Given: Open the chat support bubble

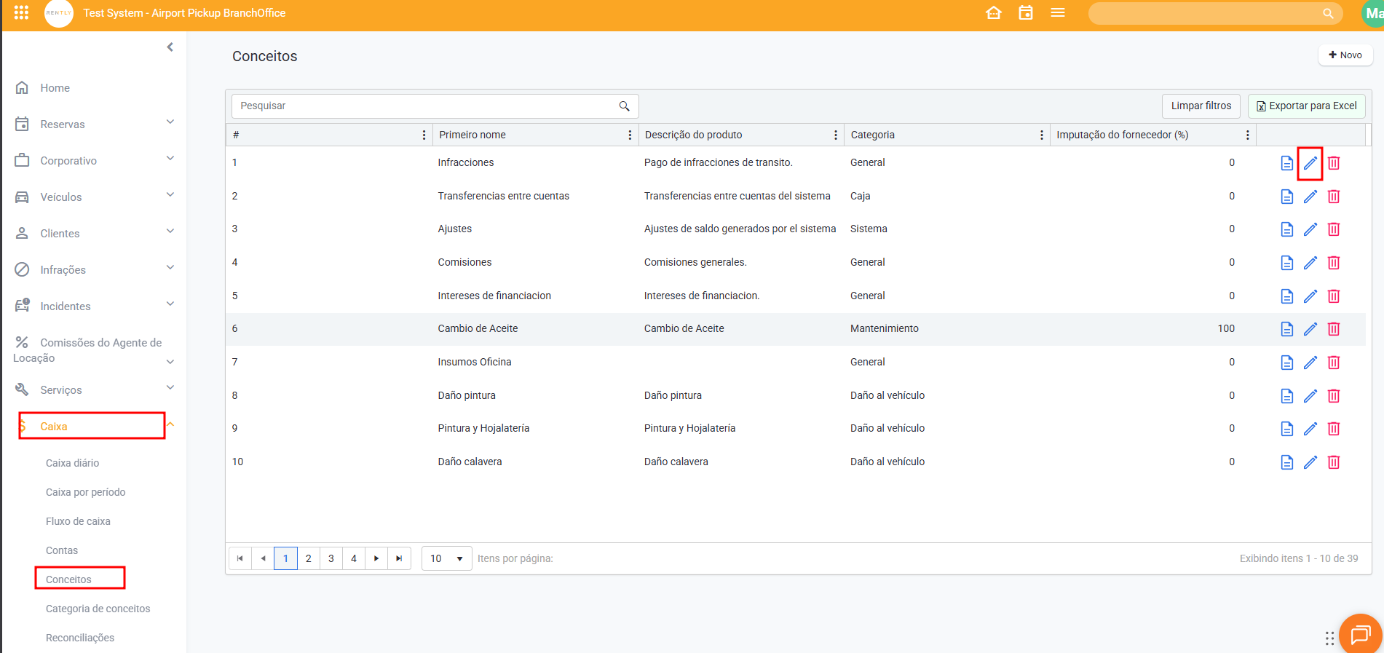Looking at the screenshot, I should pyautogui.click(x=1359, y=634).
